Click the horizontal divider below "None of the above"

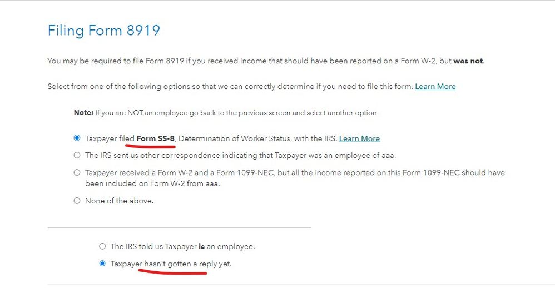point(180,227)
